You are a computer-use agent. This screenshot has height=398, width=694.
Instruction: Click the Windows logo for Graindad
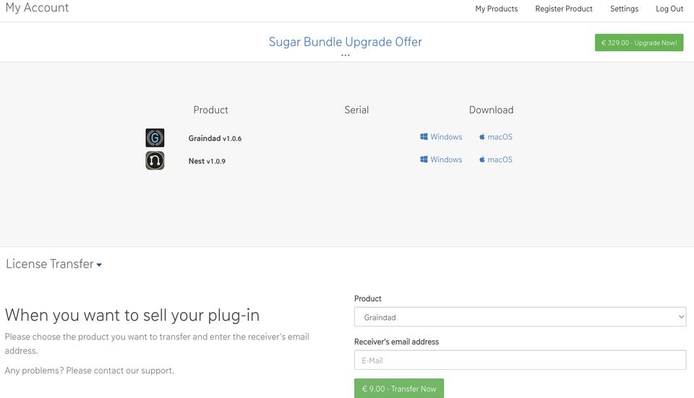424,137
